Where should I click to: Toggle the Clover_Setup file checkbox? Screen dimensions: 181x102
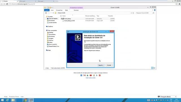coord(62,19)
